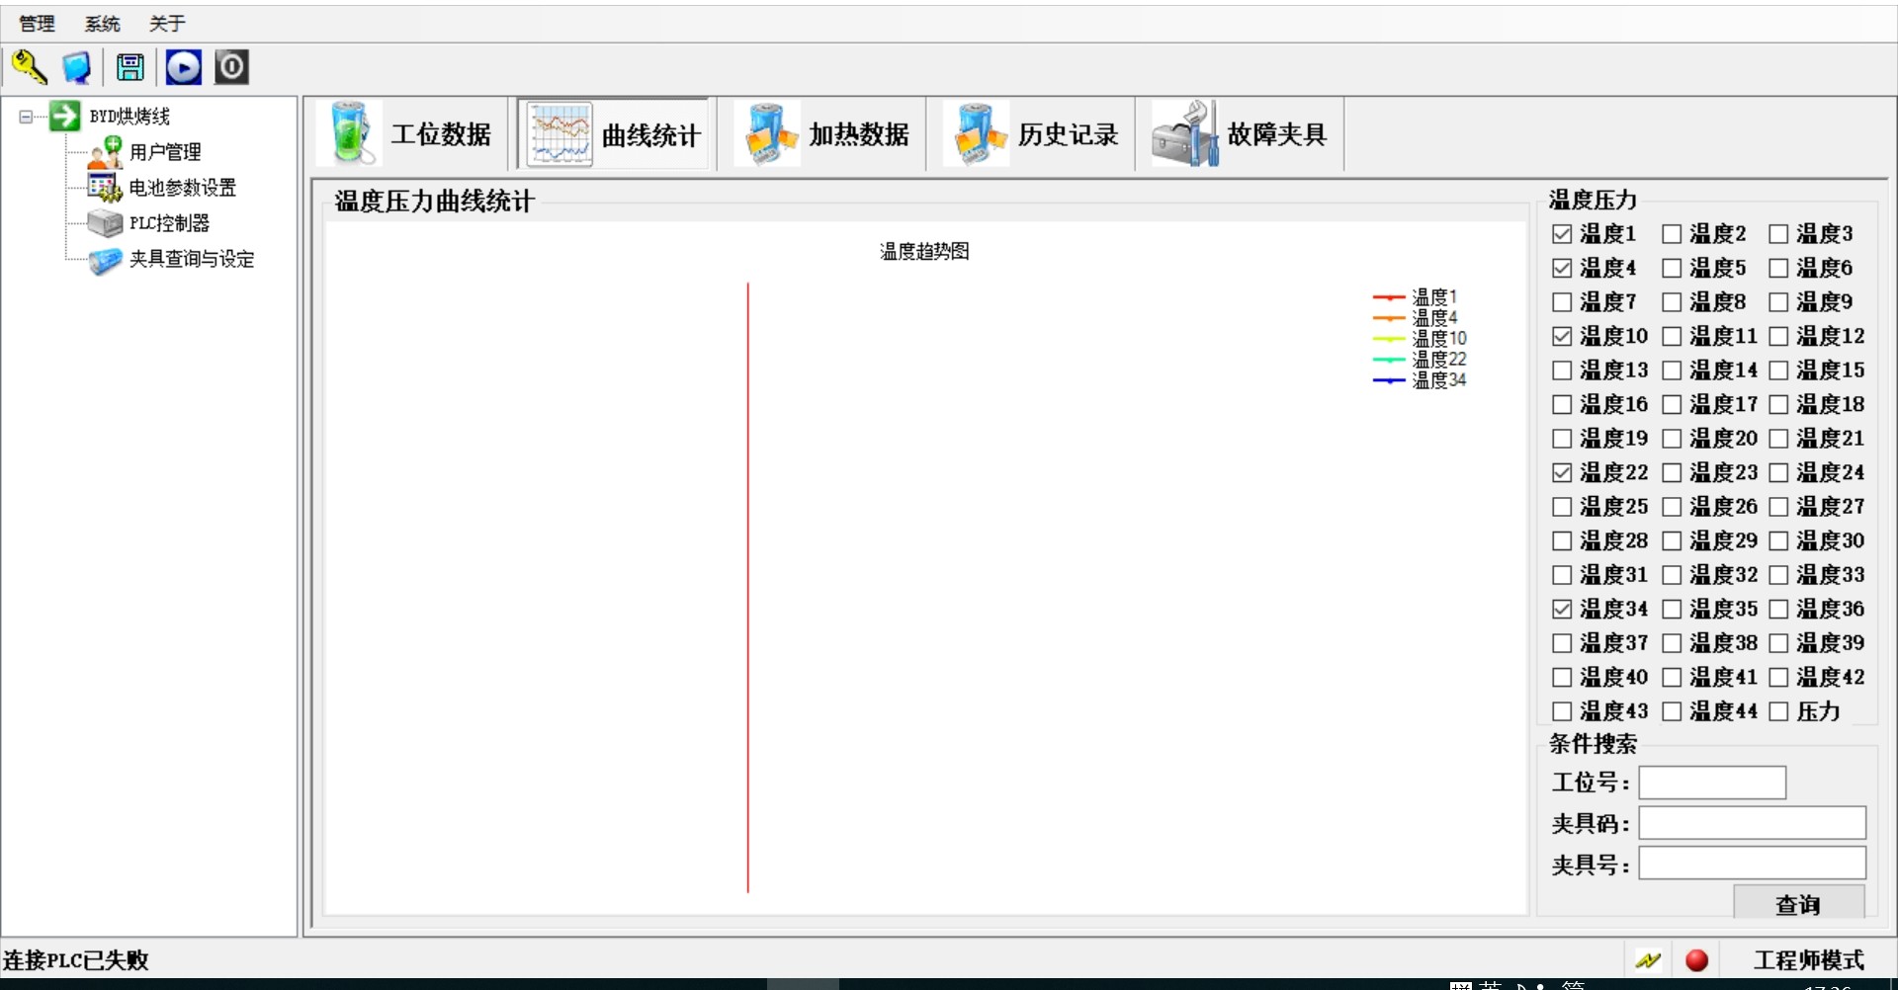Uncheck the 温度34 checkbox
The image size is (1898, 990).
pyautogui.click(x=1562, y=609)
